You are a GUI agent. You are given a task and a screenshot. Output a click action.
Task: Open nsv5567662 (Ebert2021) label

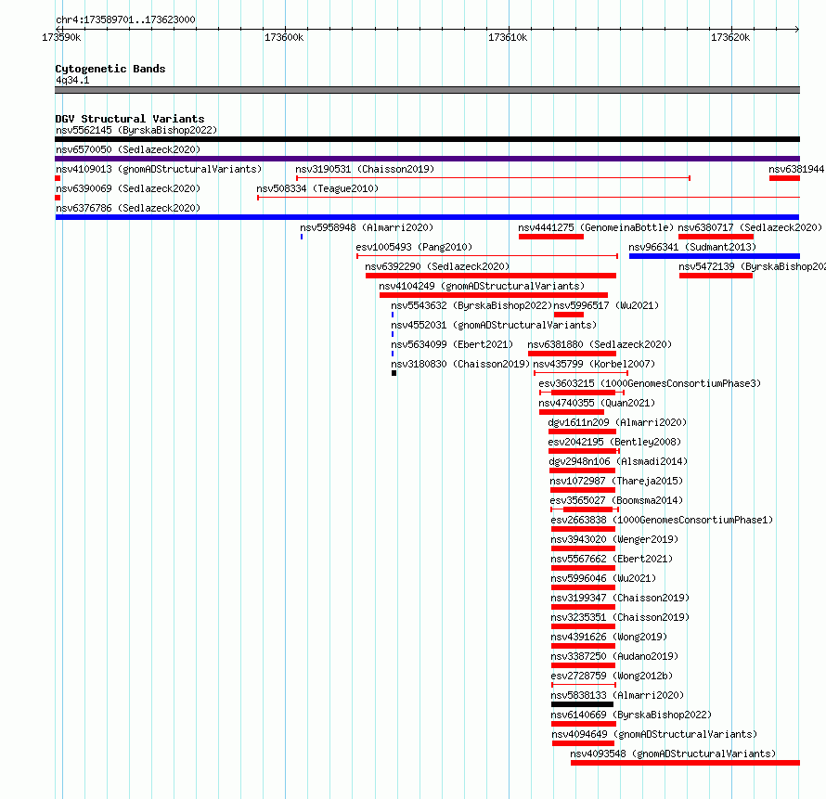(x=612, y=559)
